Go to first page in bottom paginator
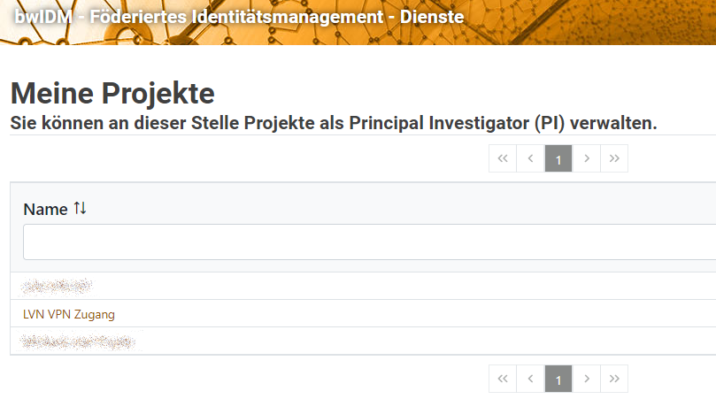Image resolution: width=716 pixels, height=399 pixels. point(503,379)
